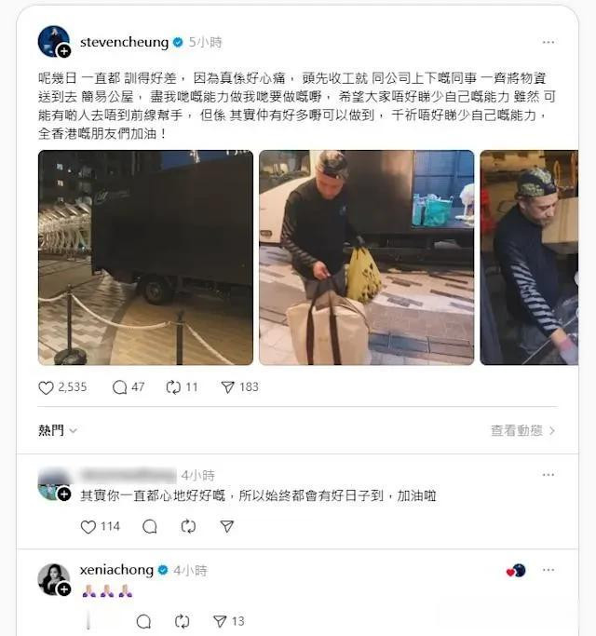
Task: Expand the 熱門 sort dropdown
Action: click(x=57, y=430)
